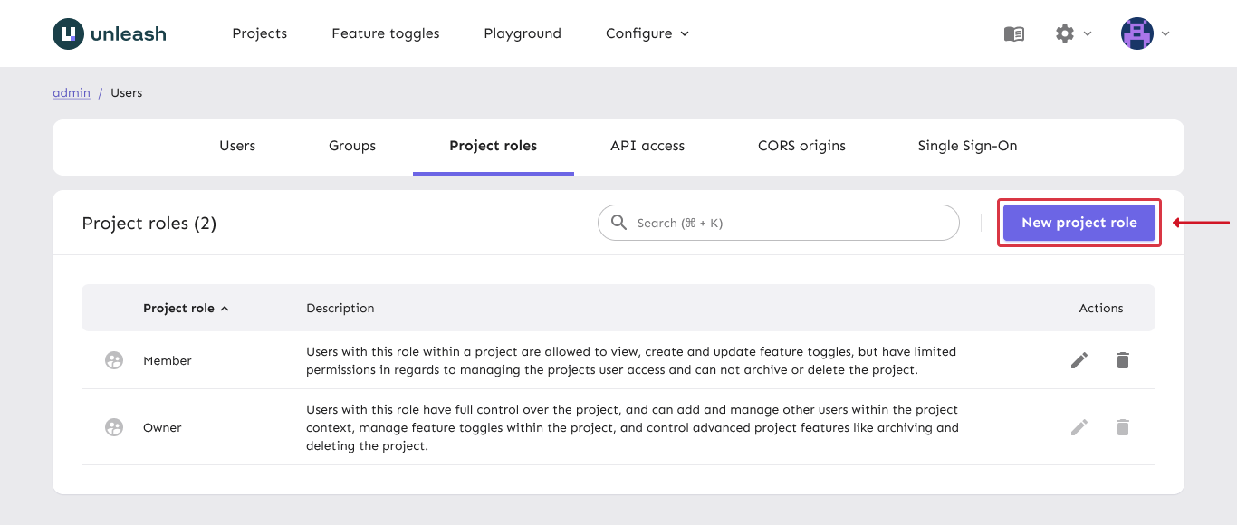This screenshot has height=525, width=1237.
Task: Edit the Member role with the pencil icon
Action: [x=1079, y=359]
